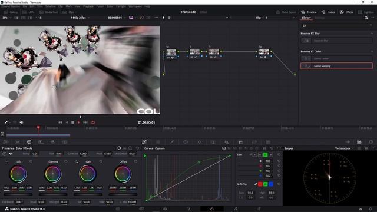The image size is (377, 212).
Task: Open the Playback menu
Action: point(88,6)
